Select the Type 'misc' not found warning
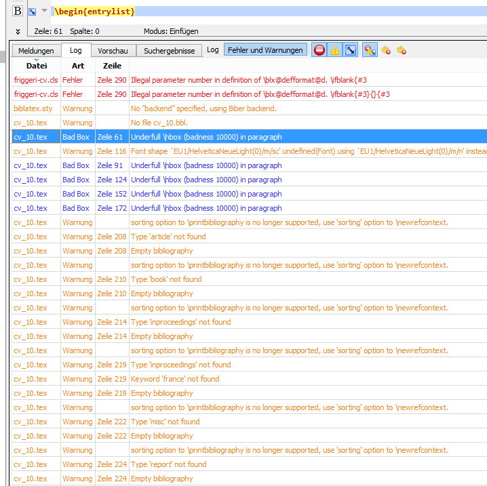 (x=250, y=422)
